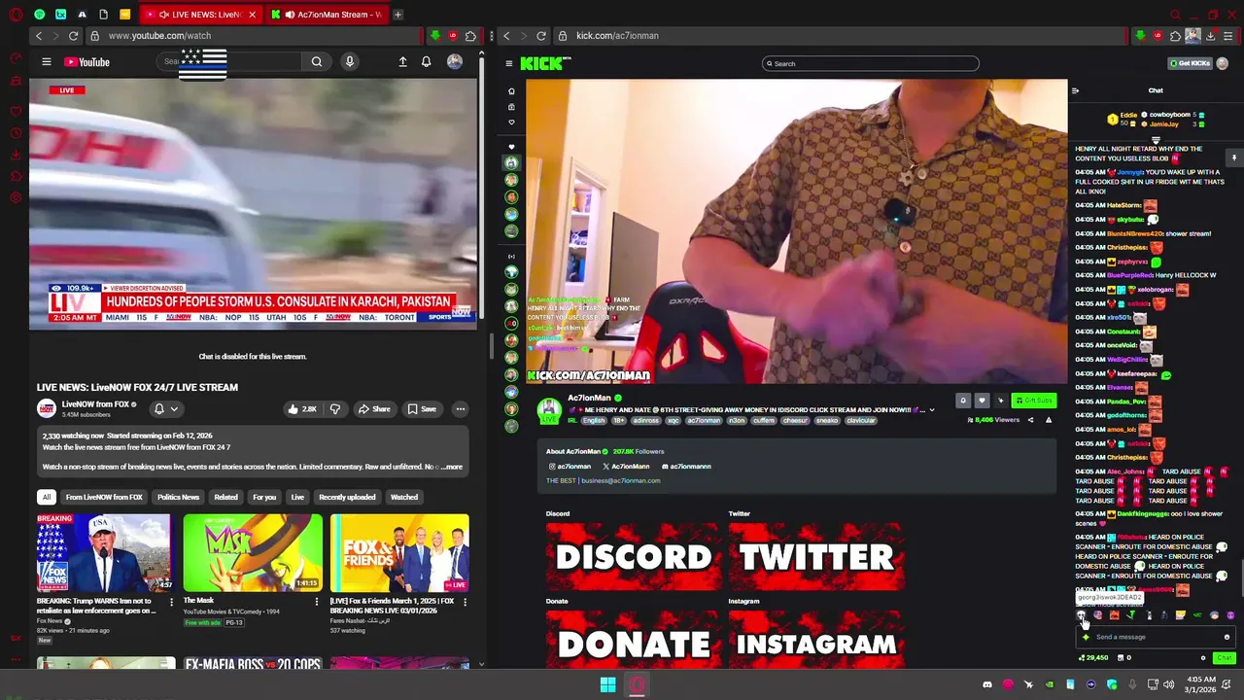Viewport: 1244px width, 700px height.
Task: Open Kick chat settings gear
Action: tap(1203, 658)
